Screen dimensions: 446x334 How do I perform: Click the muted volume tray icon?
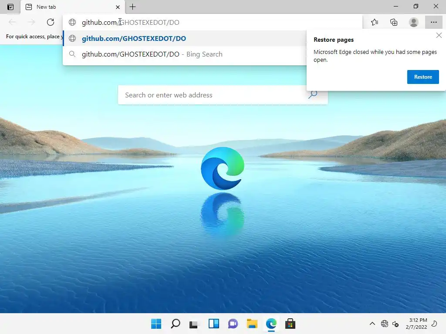pyautogui.click(x=395, y=324)
